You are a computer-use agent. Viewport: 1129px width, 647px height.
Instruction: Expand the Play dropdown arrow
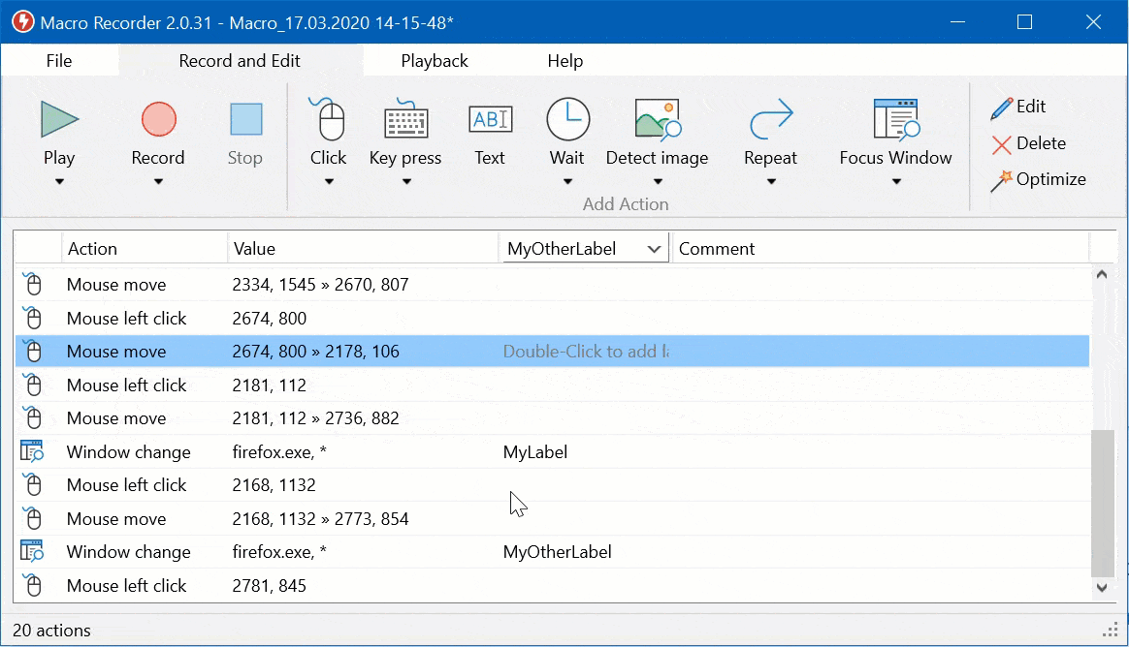pyautogui.click(x=59, y=182)
